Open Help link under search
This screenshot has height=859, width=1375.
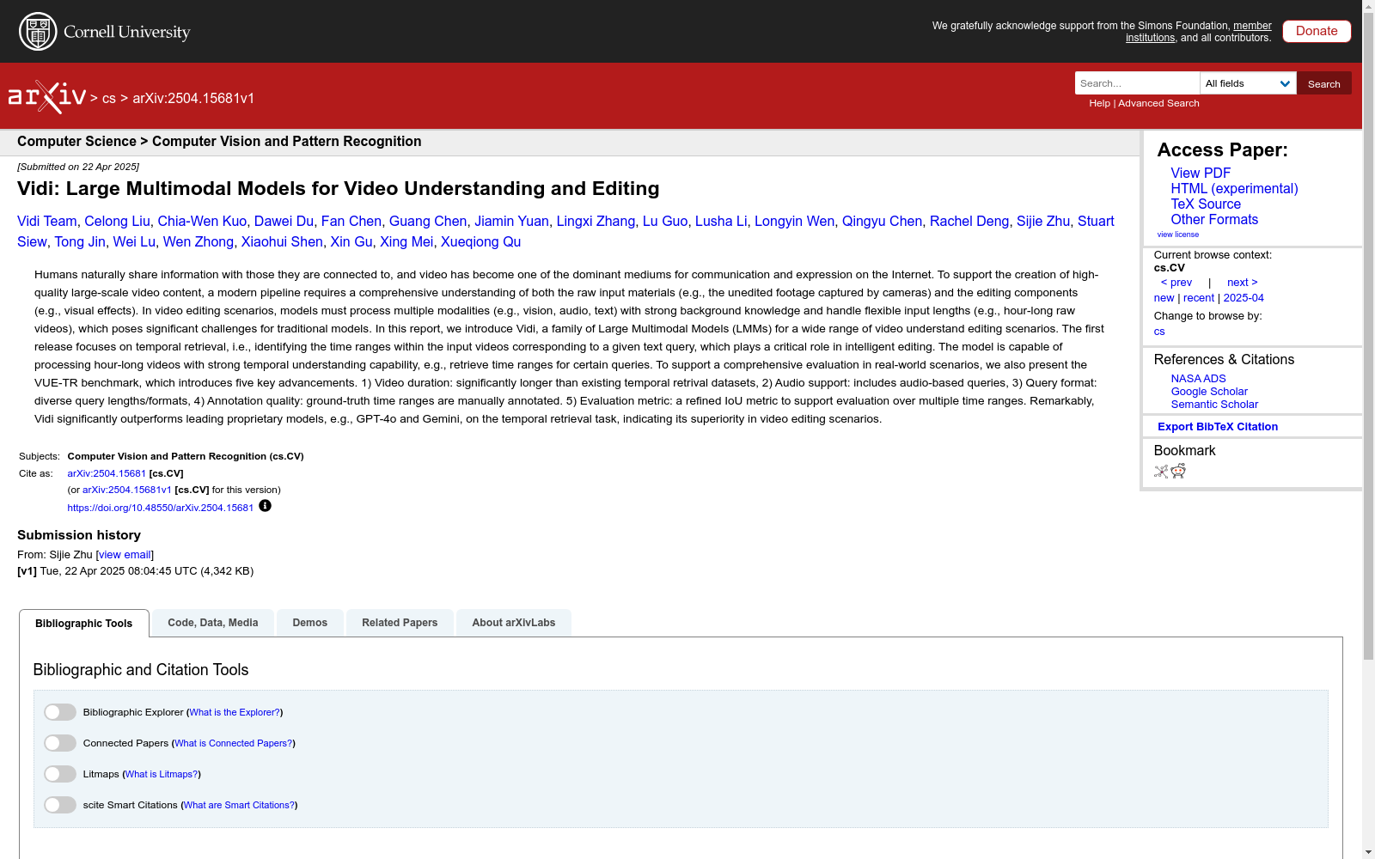(x=1099, y=103)
